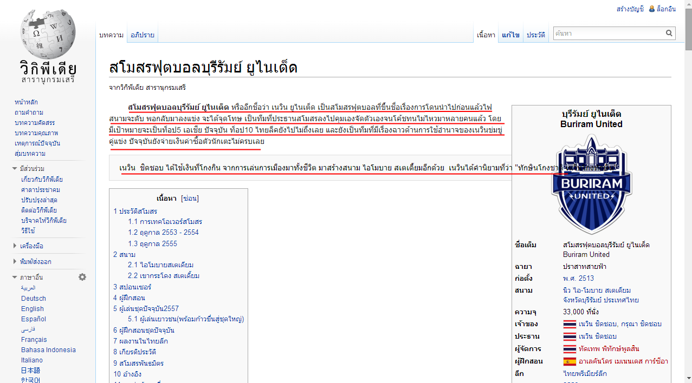Click Thai flag in ประธาน row
The height and width of the screenshot is (383, 692).
coord(570,336)
